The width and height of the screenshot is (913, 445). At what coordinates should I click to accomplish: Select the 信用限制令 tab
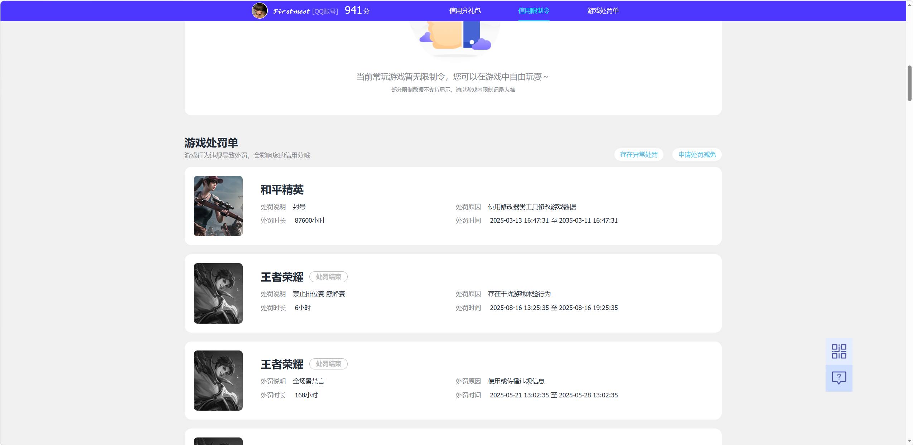coord(533,11)
